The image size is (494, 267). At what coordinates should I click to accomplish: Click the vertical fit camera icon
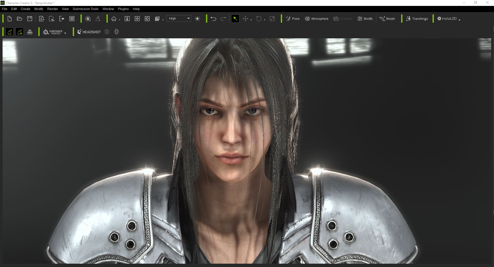(x=127, y=19)
